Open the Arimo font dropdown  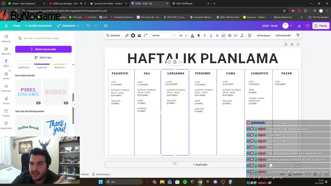(161, 35)
